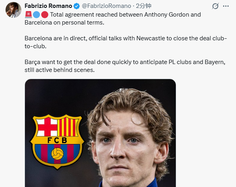
Task: Open the @FabrizioRomano handle link
Action: coord(107,6)
